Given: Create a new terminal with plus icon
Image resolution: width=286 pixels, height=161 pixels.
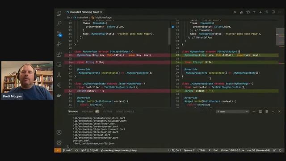Looking at the screenshot, I should pos(254,111).
